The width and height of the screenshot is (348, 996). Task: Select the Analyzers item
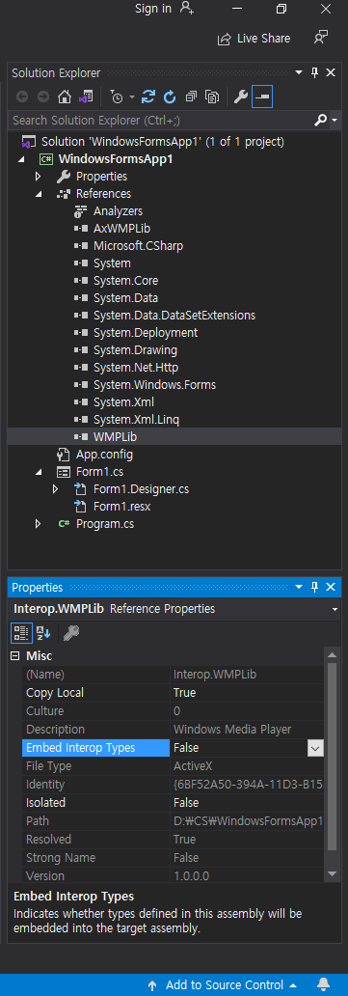tap(118, 211)
